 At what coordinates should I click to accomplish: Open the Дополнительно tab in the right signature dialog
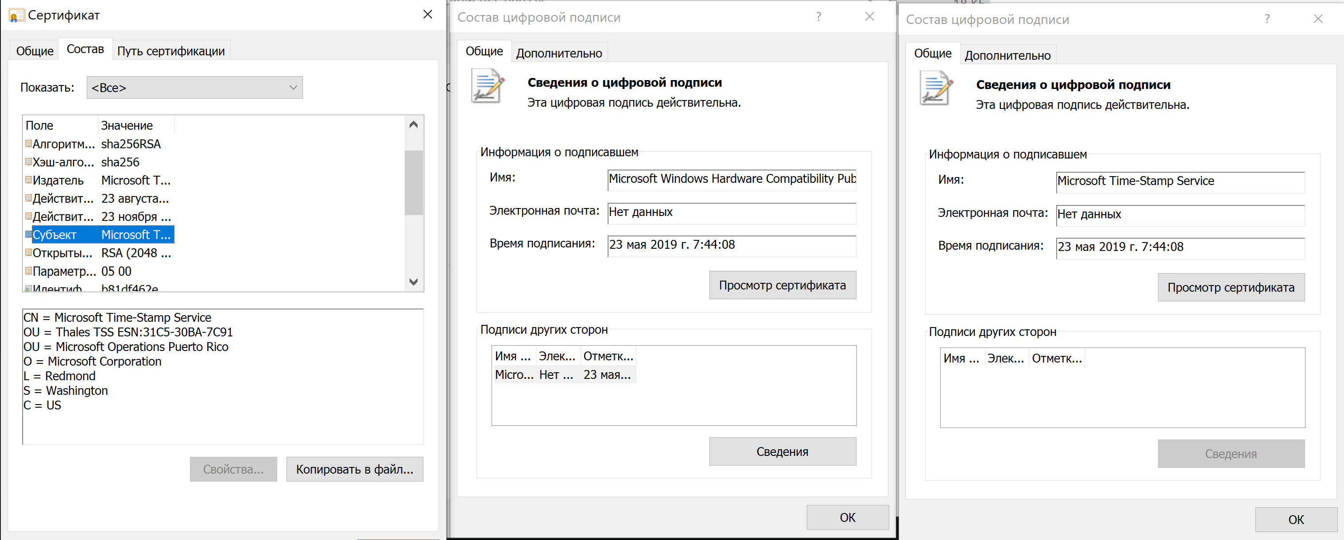tap(1007, 55)
